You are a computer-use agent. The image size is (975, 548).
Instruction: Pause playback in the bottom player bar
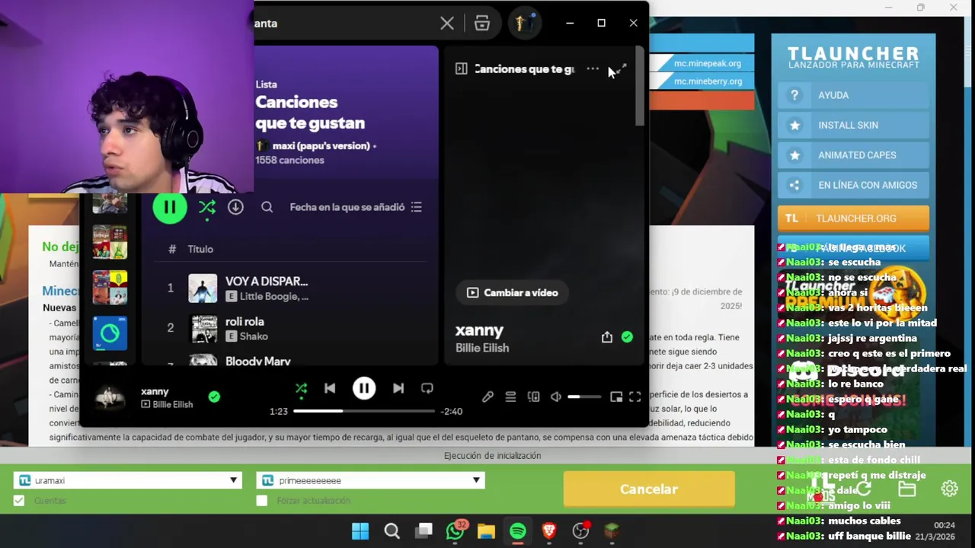click(364, 388)
